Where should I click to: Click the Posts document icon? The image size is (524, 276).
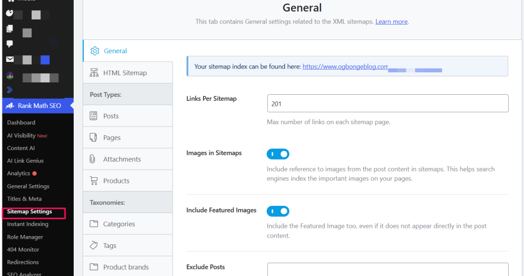(x=94, y=116)
